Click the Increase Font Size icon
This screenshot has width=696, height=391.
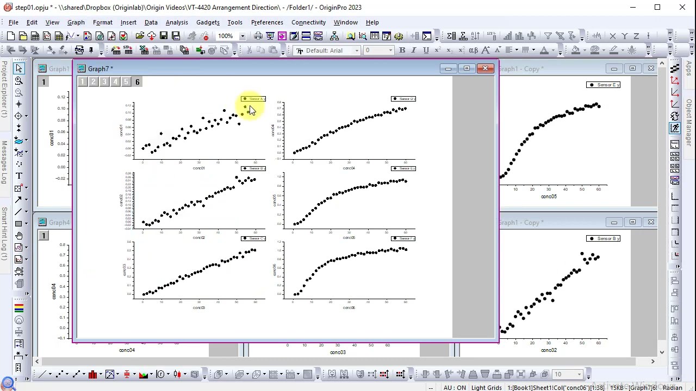pos(486,50)
